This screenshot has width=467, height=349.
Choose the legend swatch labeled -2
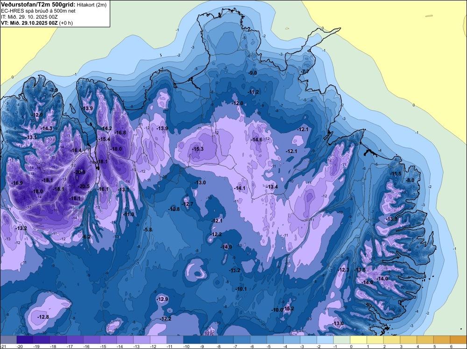pos(325,340)
